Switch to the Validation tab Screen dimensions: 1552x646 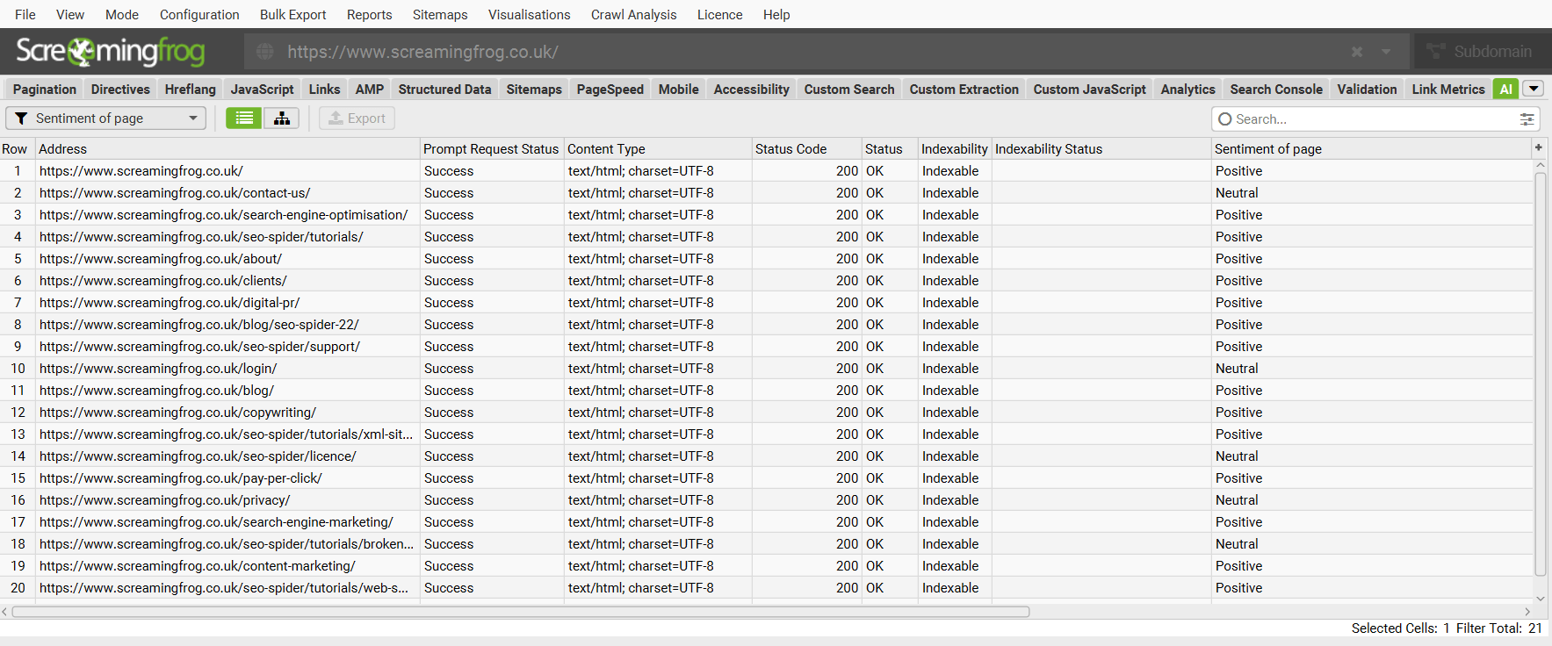tap(1368, 89)
